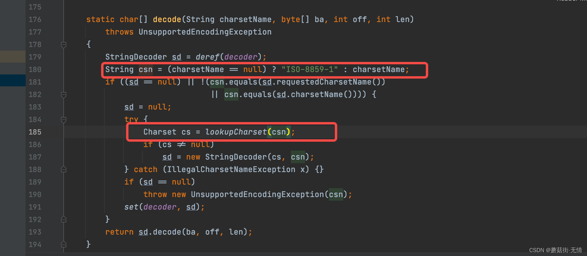
Task: Click line number 180 in the gutter
Action: coord(35,70)
